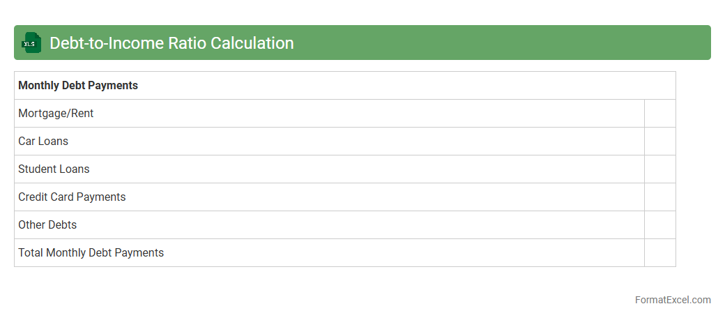725x320 pixels.
Task: Select the Credit Card Payments label cell
Action: (72, 197)
